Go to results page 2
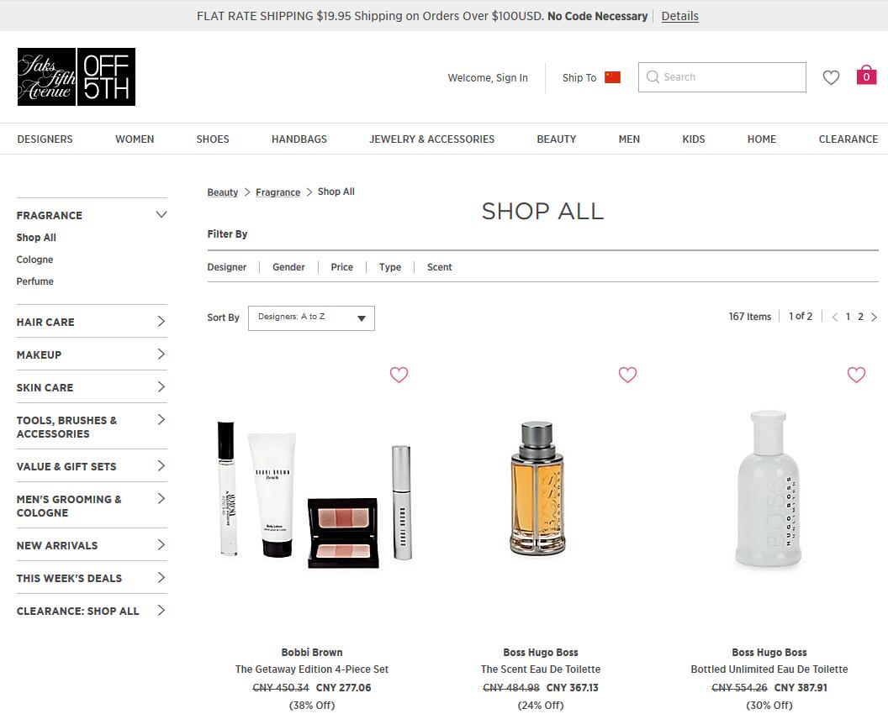 pyautogui.click(x=860, y=317)
